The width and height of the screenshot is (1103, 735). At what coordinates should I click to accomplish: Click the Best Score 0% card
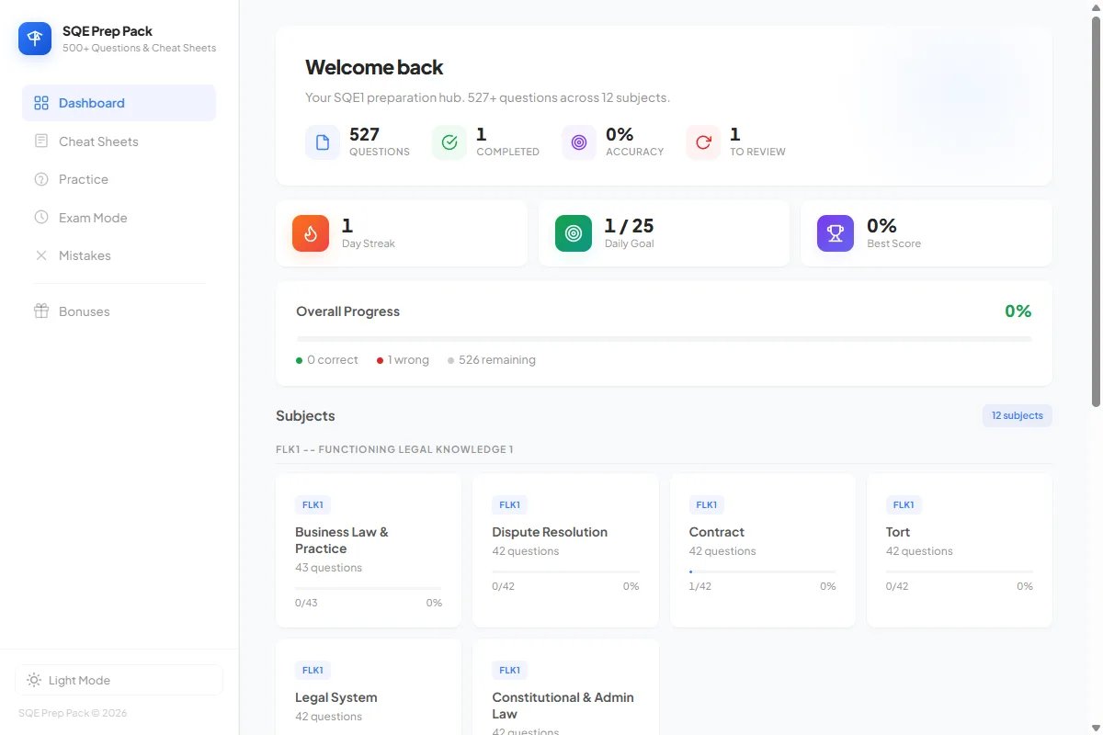point(927,233)
